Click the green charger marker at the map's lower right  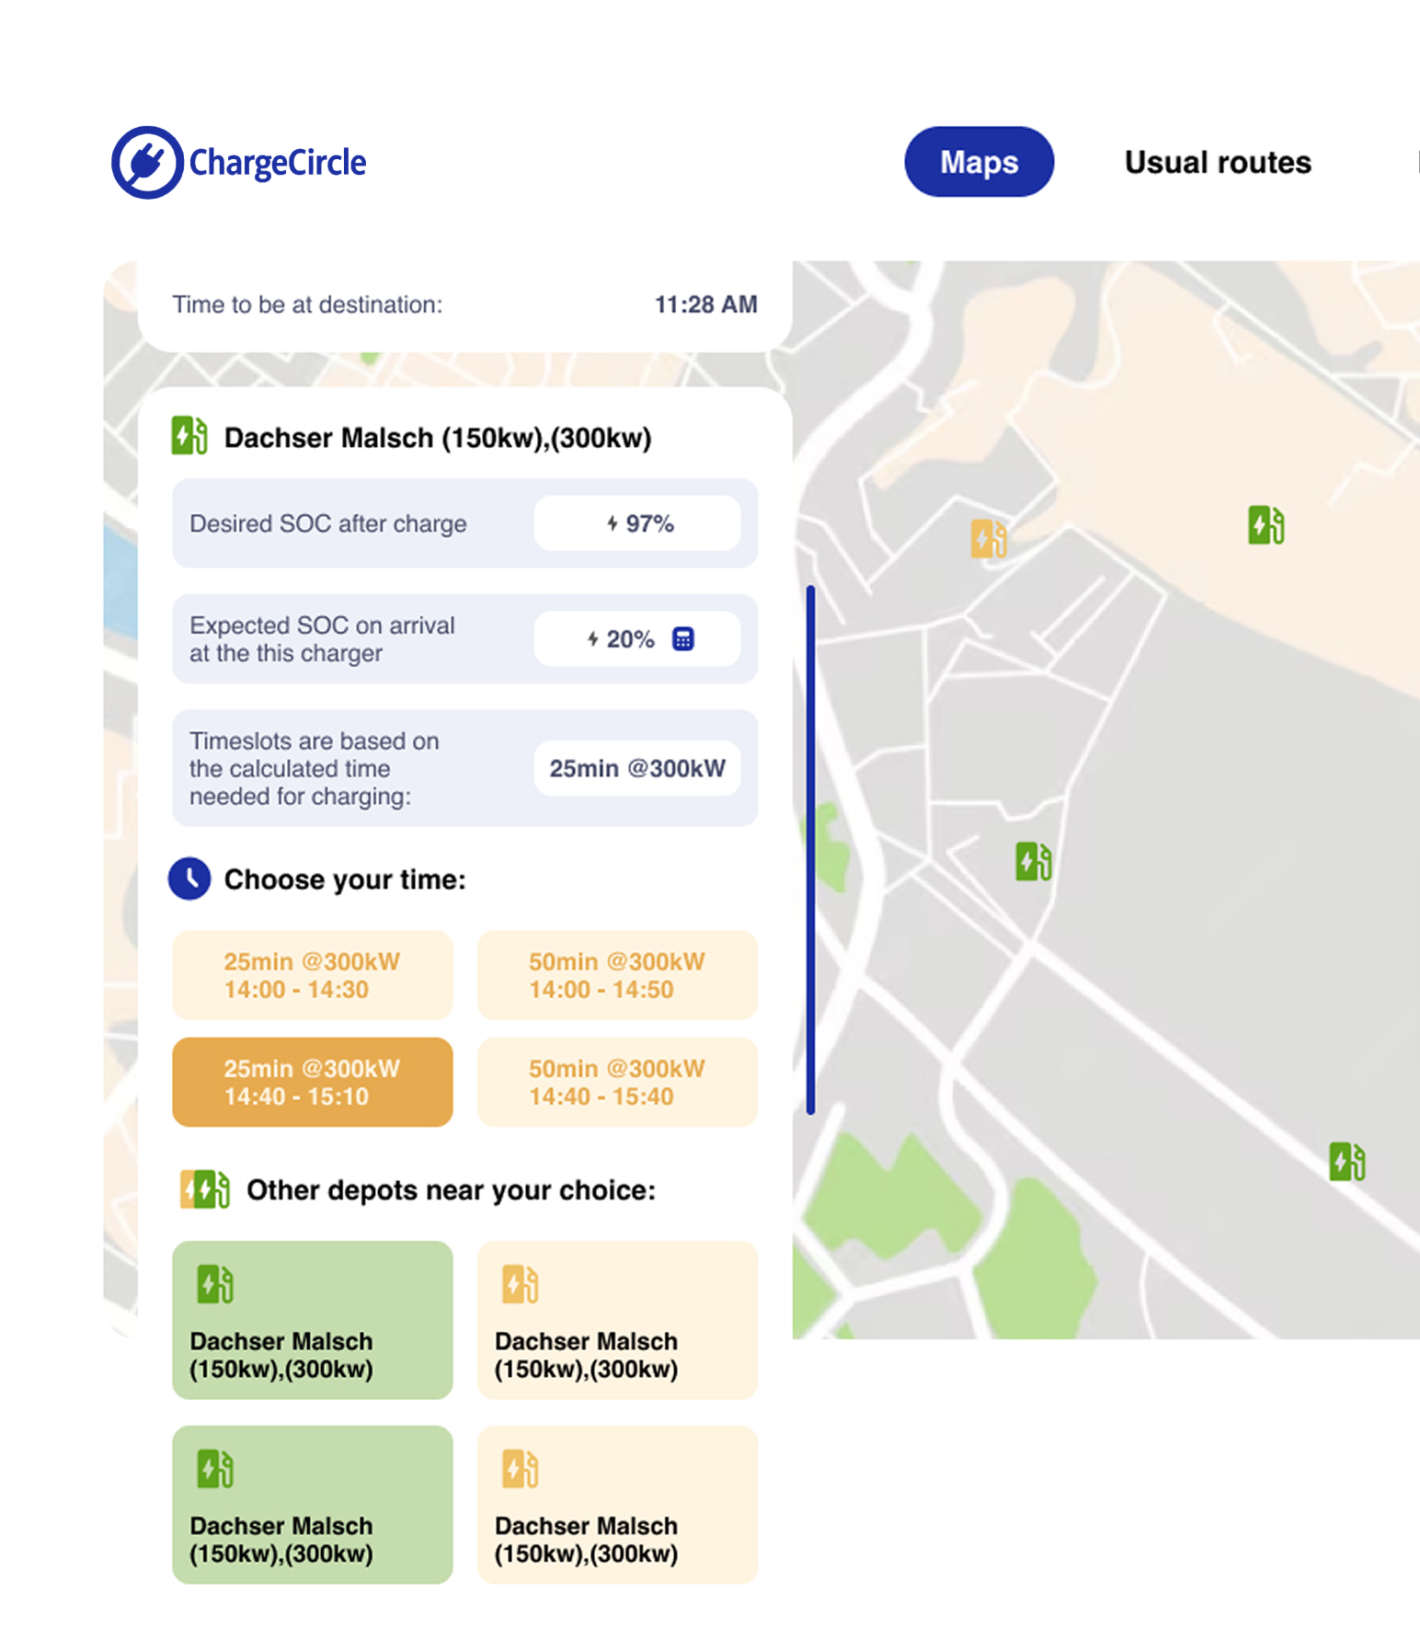coord(1346,1161)
